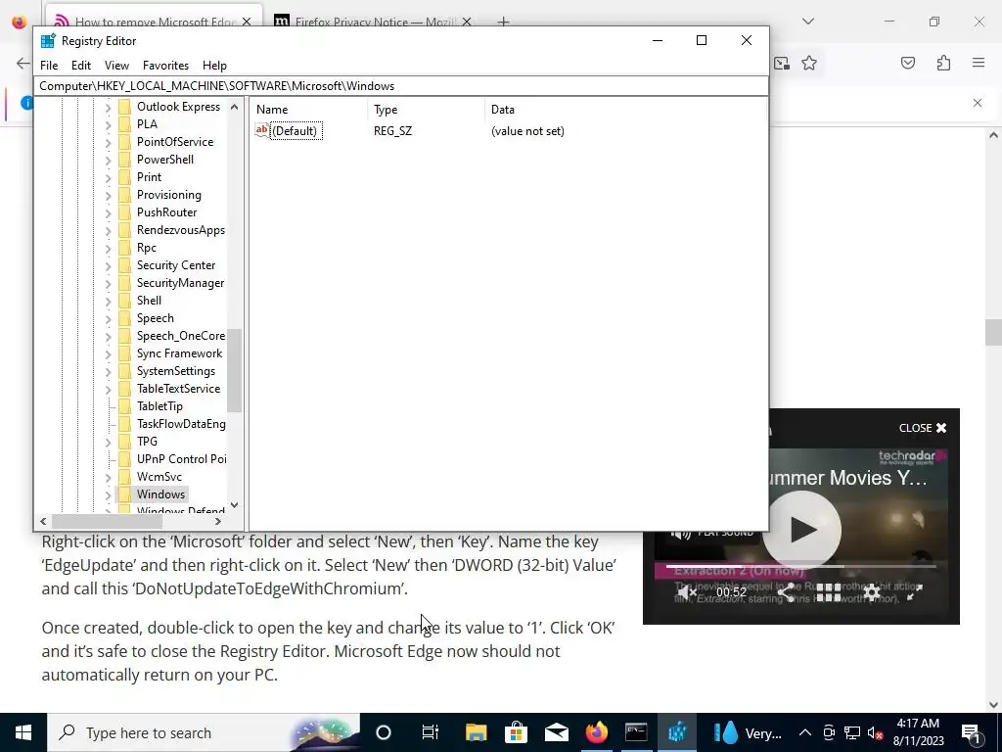The image size is (1002, 752).
Task: Open the Edit menu in Registry Editor
Action: pos(80,66)
